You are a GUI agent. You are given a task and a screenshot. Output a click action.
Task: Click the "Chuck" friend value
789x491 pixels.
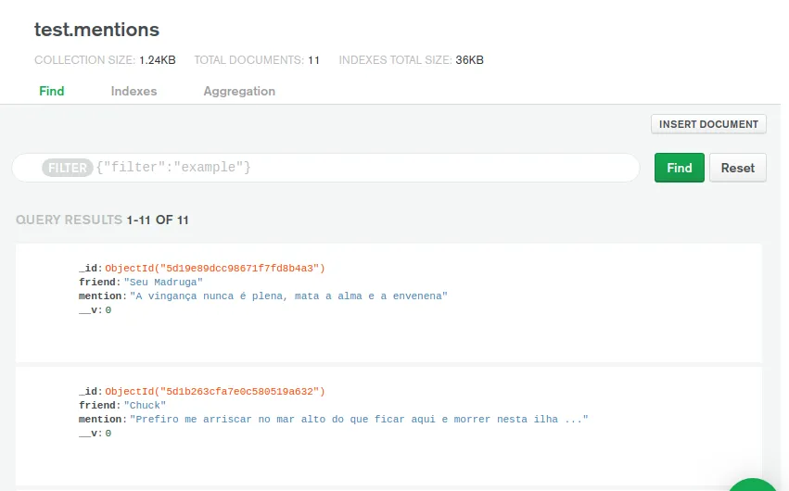[145, 406]
